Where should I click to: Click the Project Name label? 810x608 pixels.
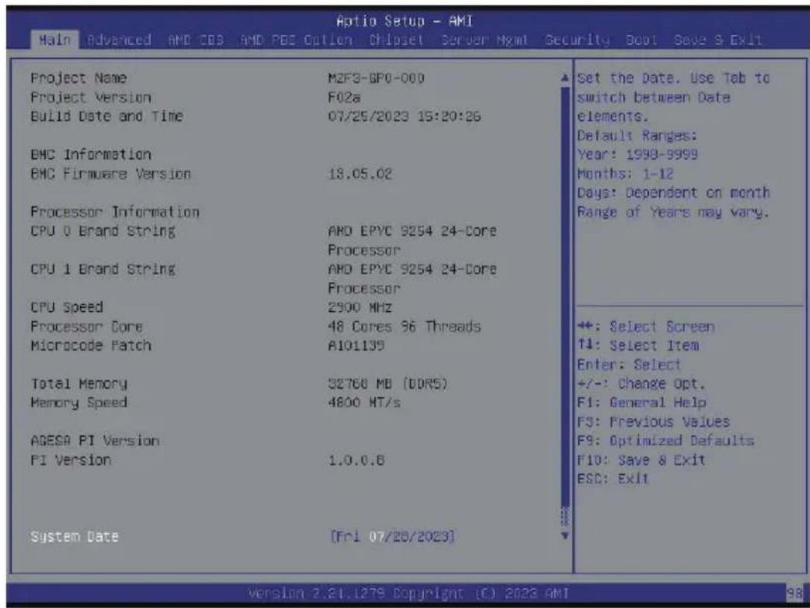(x=78, y=78)
